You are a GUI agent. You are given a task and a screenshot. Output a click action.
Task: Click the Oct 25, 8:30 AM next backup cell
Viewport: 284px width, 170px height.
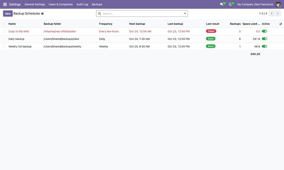pyautogui.click(x=139, y=46)
